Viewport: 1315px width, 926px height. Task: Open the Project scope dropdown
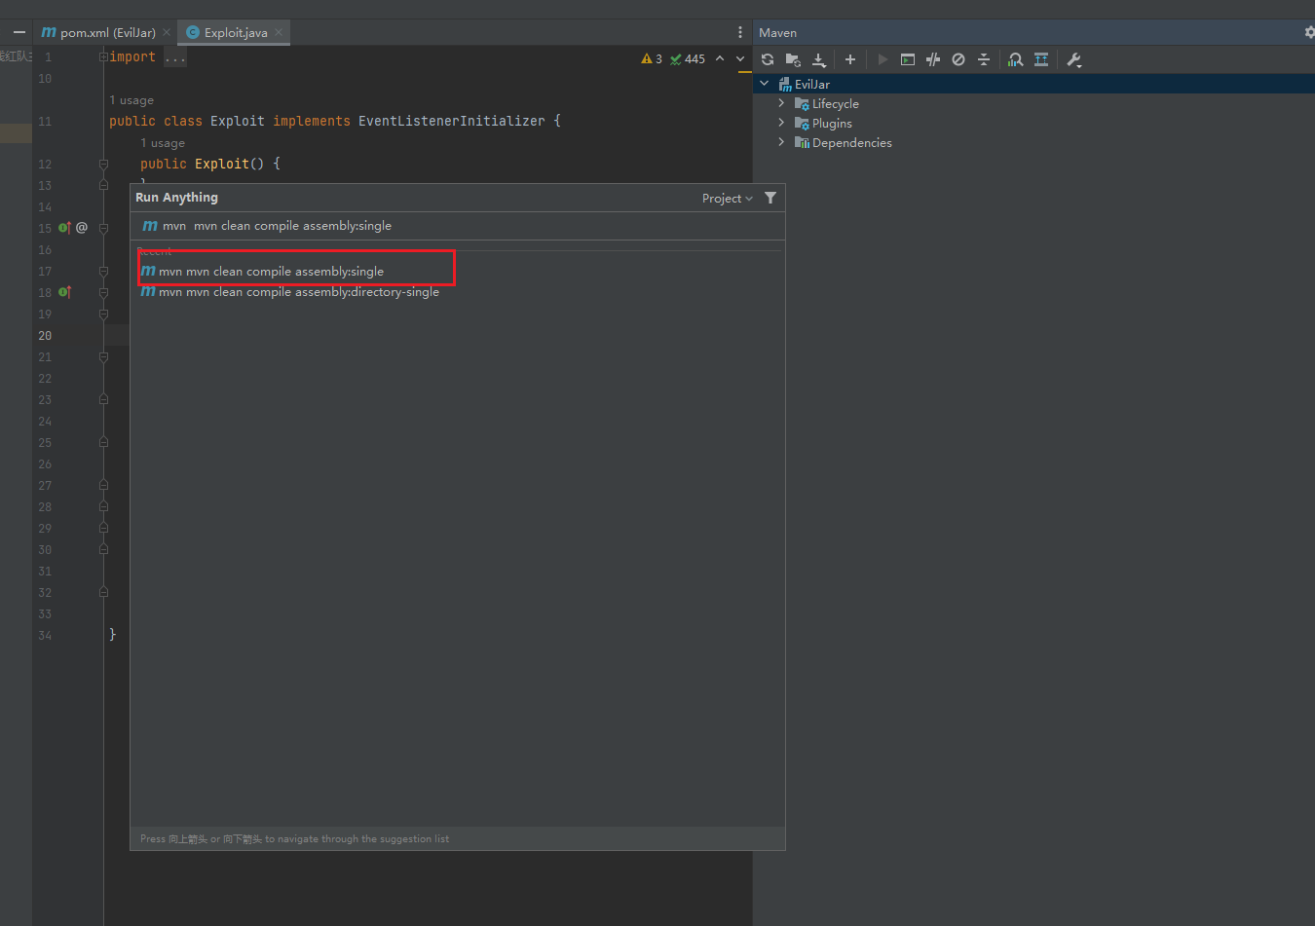pyautogui.click(x=727, y=199)
